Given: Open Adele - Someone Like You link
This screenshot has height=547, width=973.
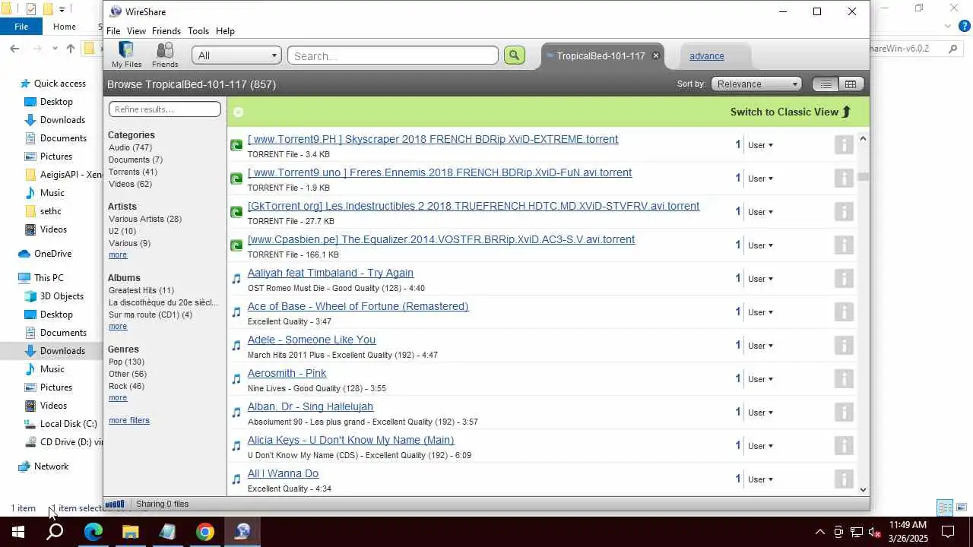Looking at the screenshot, I should pyautogui.click(x=312, y=340).
